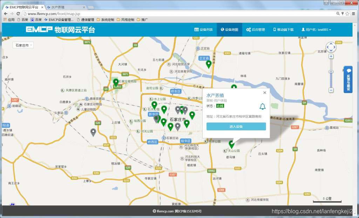Click the green marker by 水上公园

[x=154, y=105]
